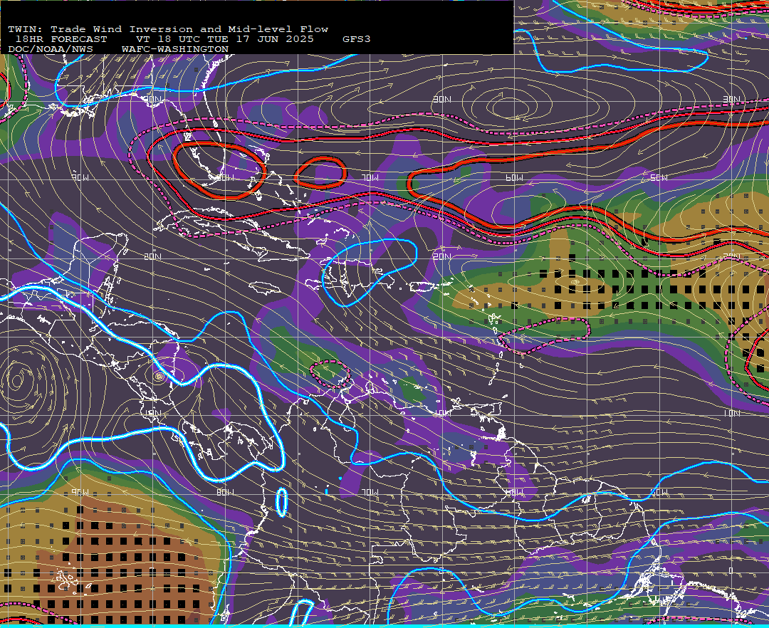Click the "20N" label beside the Yucatan peninsula

152,256
